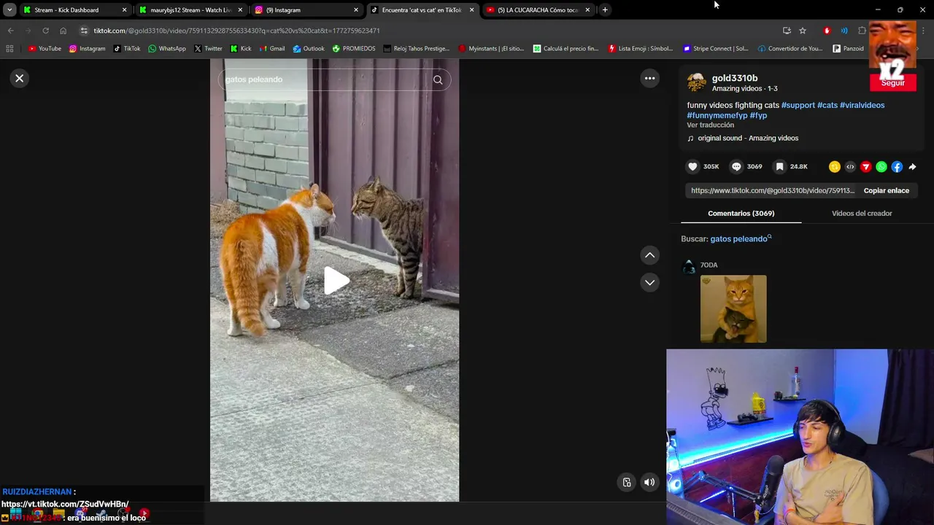Screen dimensions: 934x525
Task: Repost the video with yellow repost icon
Action: 835,167
